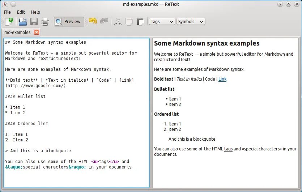Click '* Item 2' in the source editor
Image resolution: width=302 pixels, height=192 pixels.
tap(16, 113)
